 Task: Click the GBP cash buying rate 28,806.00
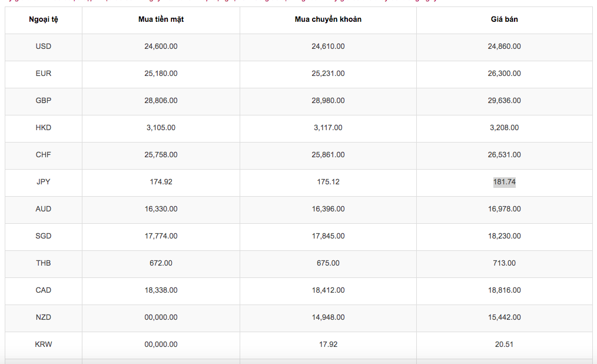coord(161,101)
